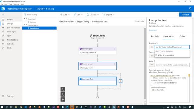Click the Expected responses editor area
Image resolution: width=194 pixels, height=109 pixels.
pyautogui.click(x=169, y=88)
